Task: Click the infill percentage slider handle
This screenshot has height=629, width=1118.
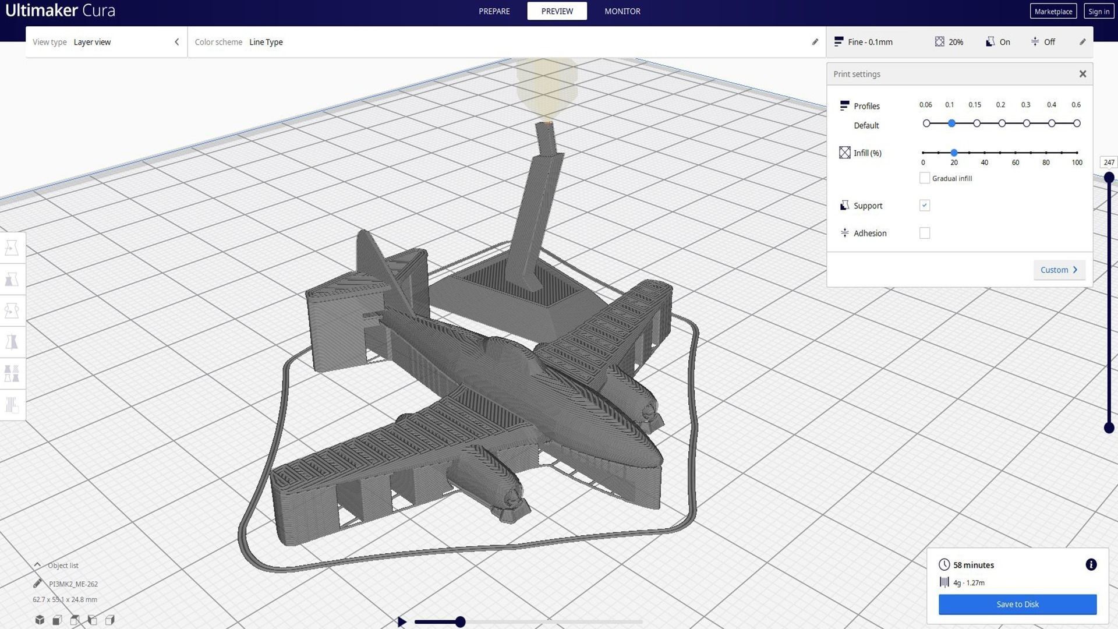Action: 954,153
